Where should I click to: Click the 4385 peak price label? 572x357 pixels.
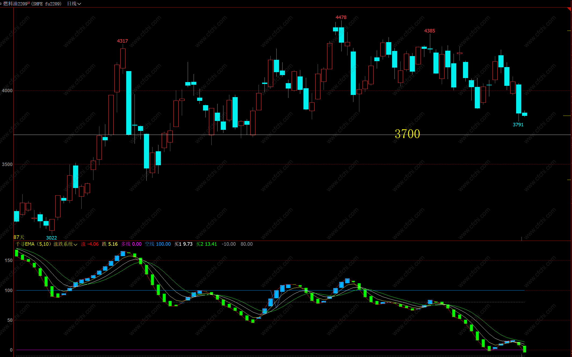(x=429, y=31)
